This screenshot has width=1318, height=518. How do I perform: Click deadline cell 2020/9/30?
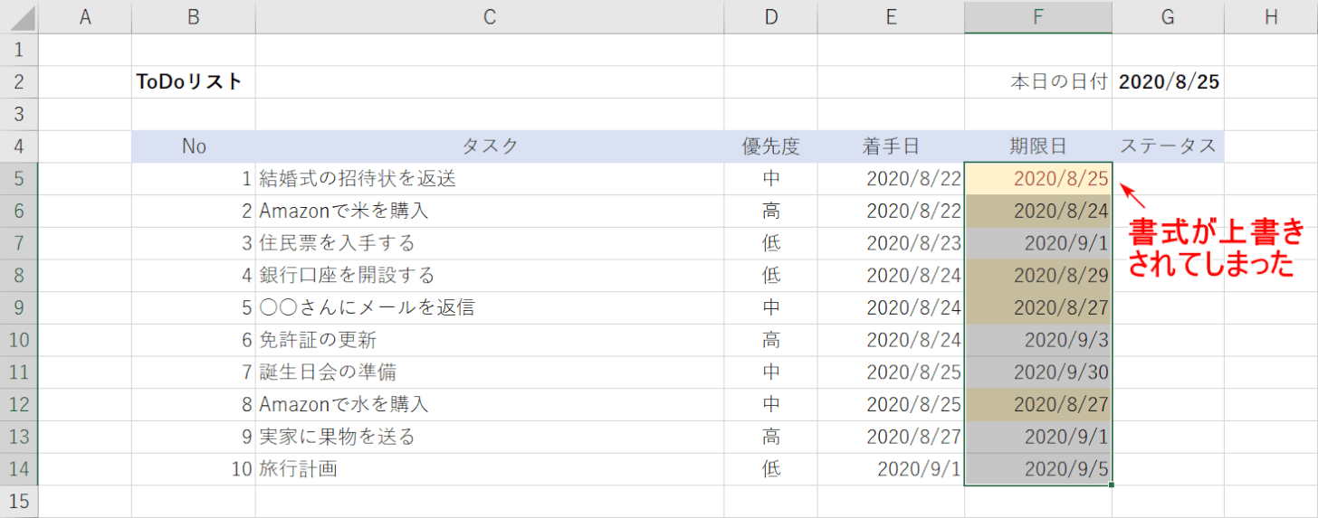point(1039,372)
